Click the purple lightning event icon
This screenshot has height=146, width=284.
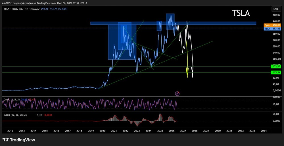coord(177,93)
